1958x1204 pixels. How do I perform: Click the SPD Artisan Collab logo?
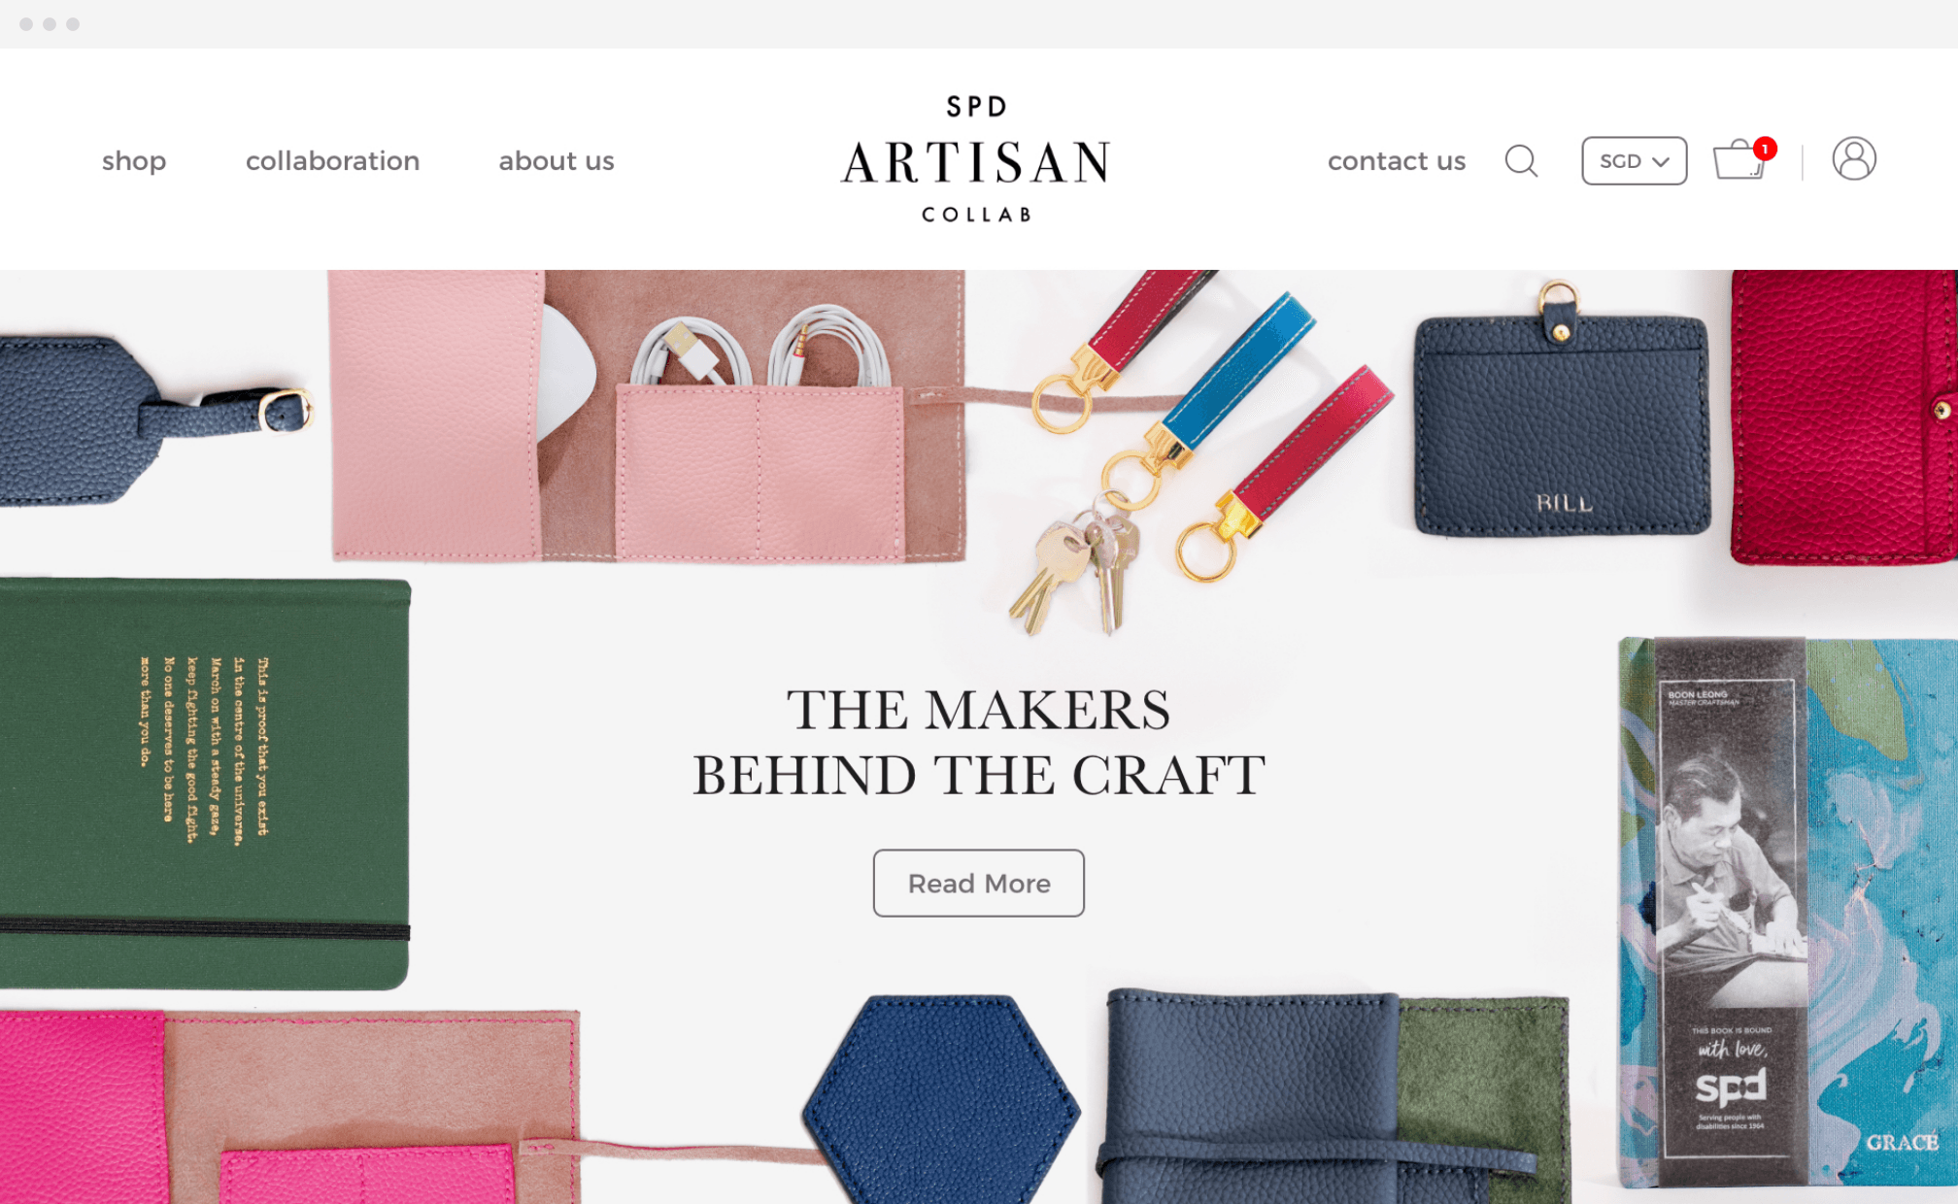[976, 159]
